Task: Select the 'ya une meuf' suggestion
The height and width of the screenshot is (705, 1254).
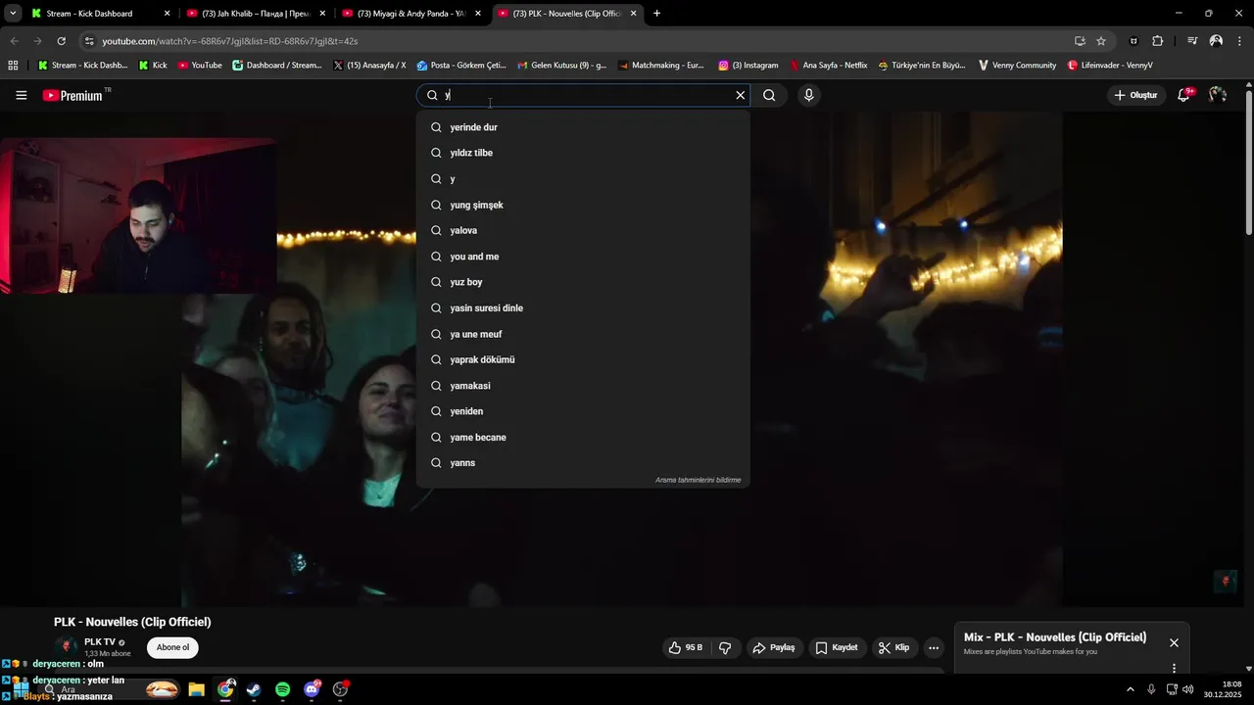Action: click(x=583, y=334)
